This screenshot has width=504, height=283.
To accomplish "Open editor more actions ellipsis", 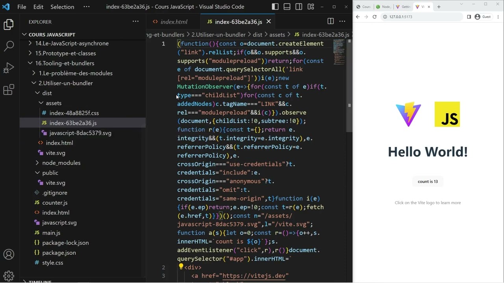I will [x=343, y=21].
